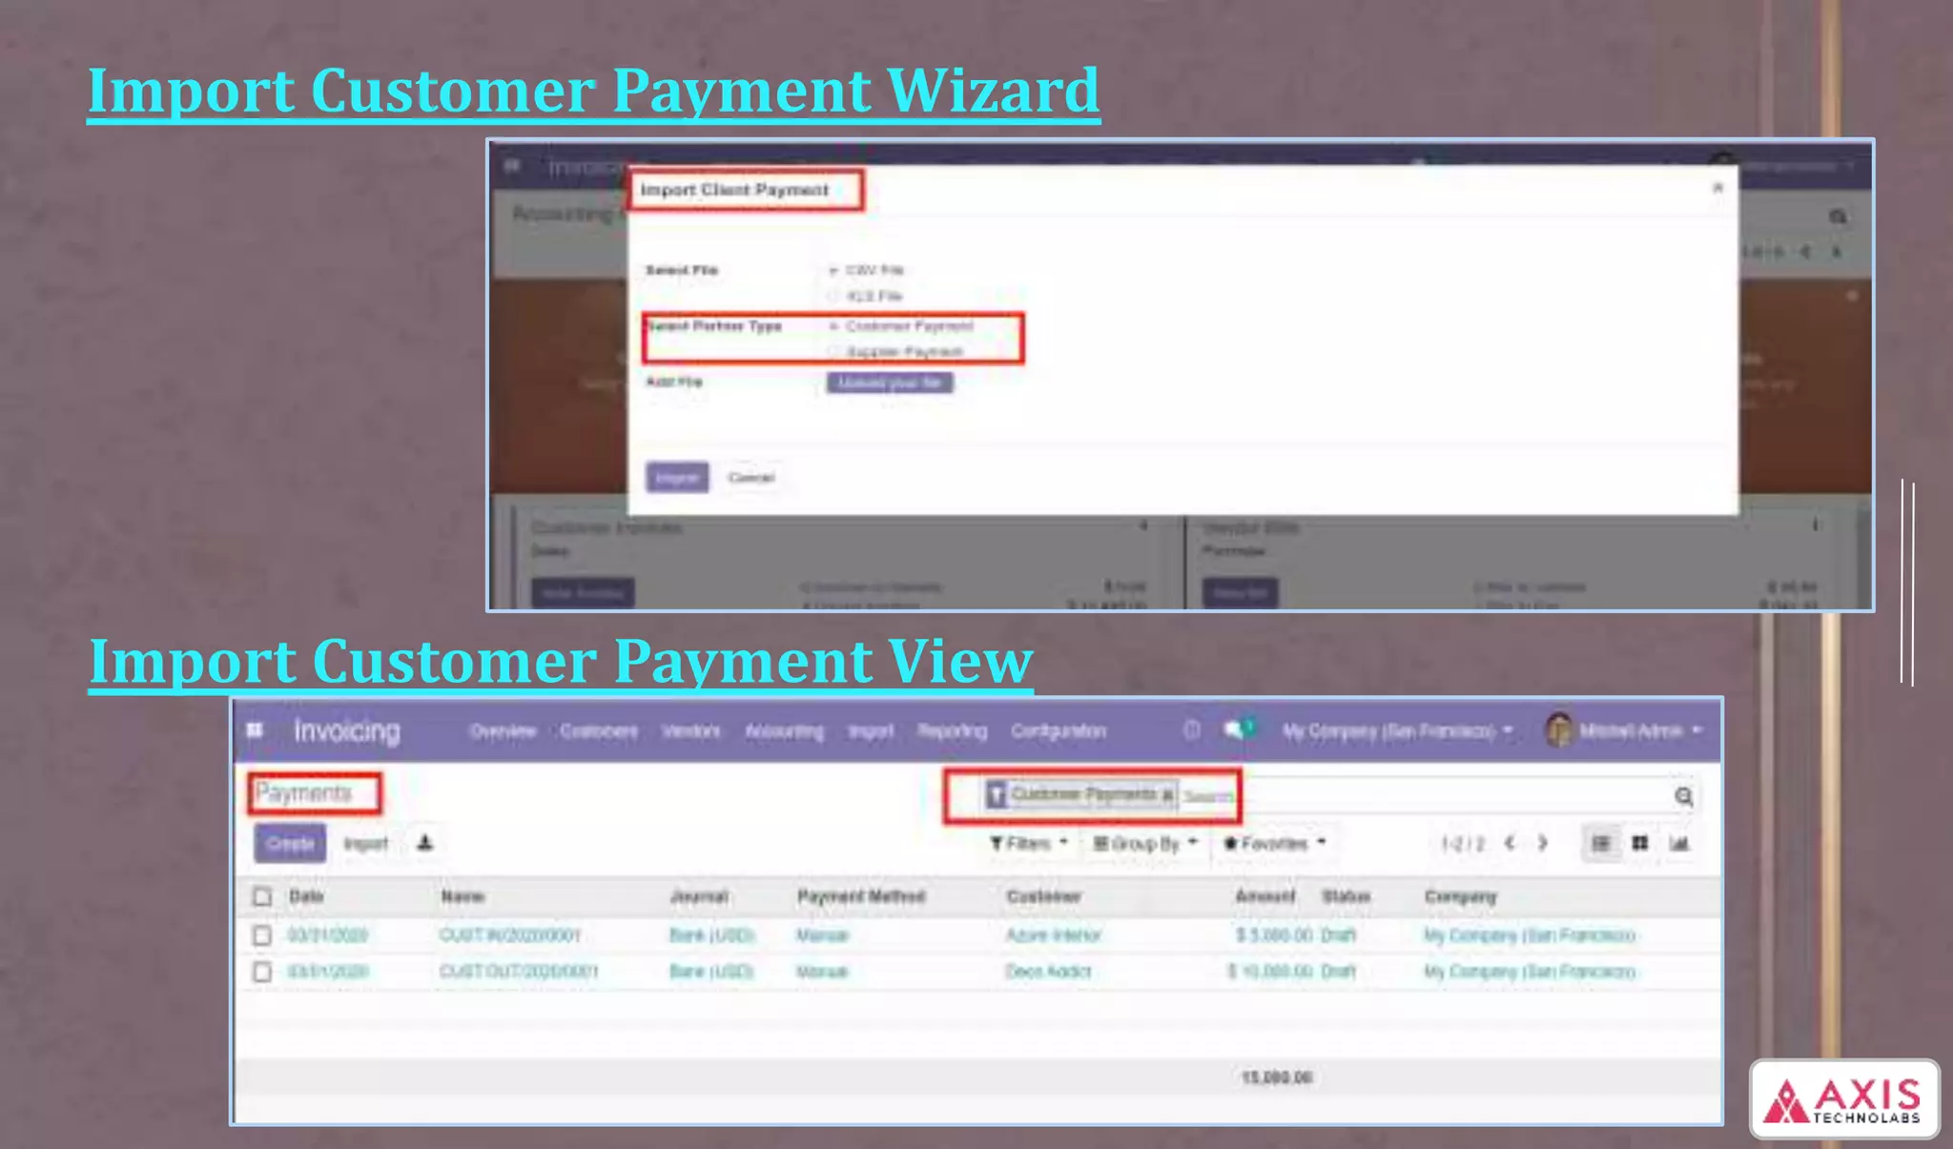Image resolution: width=1953 pixels, height=1149 pixels.
Task: Sort by the Name column header
Action: 463,896
